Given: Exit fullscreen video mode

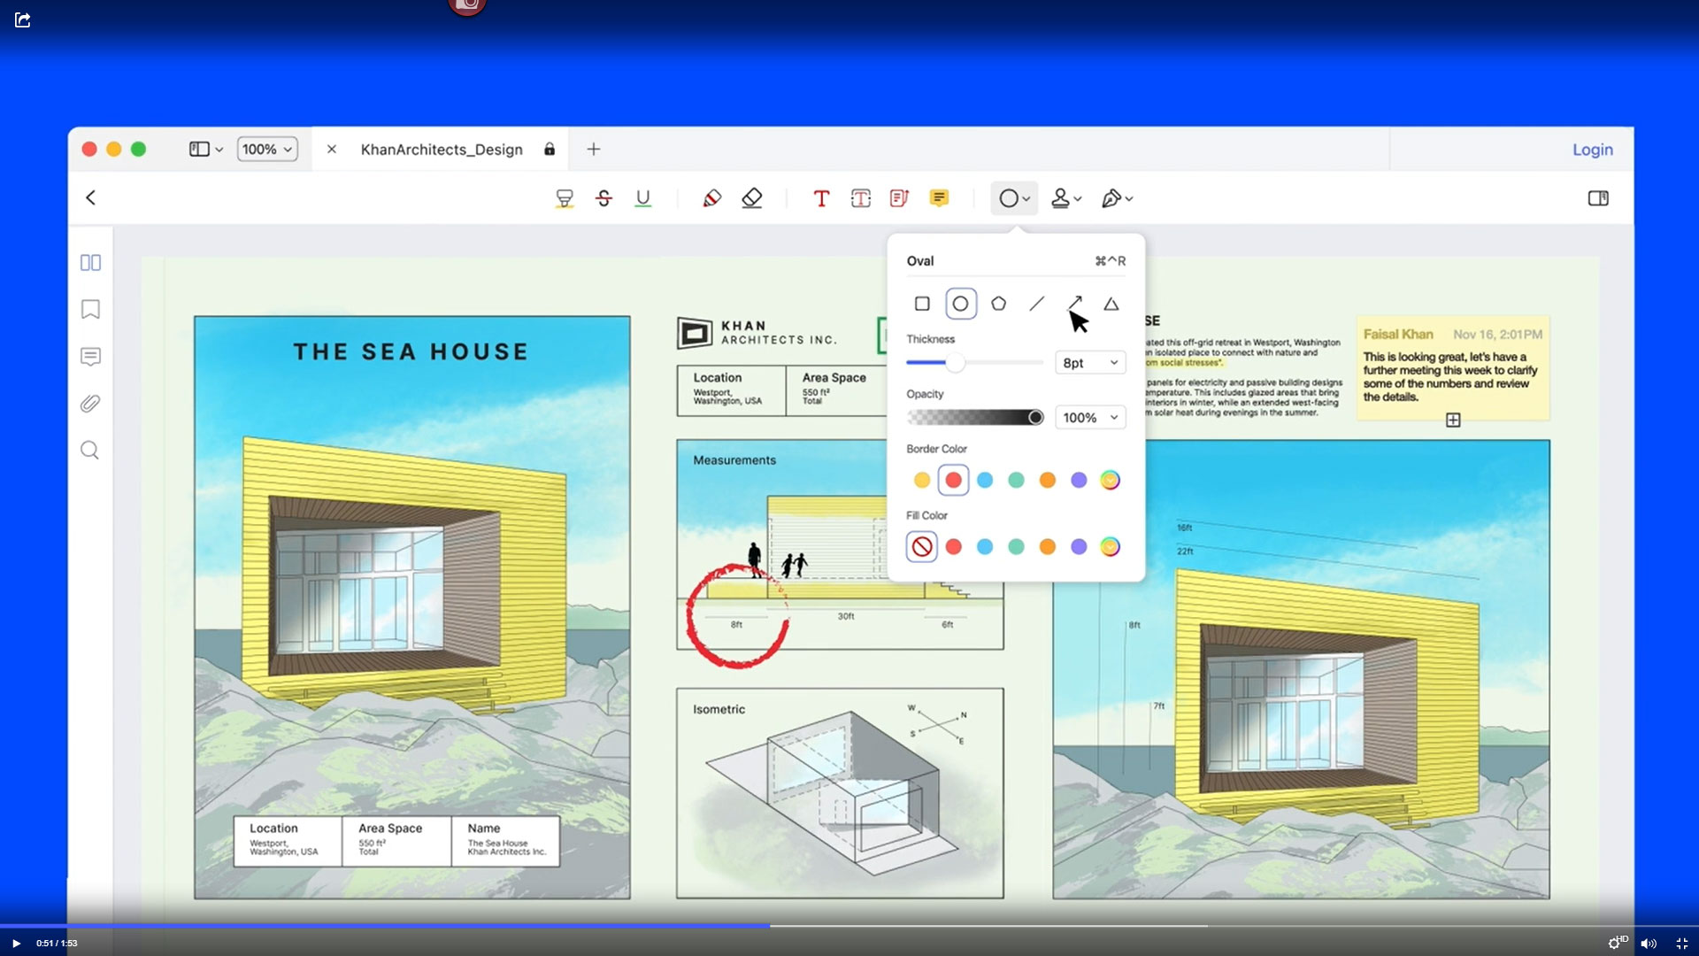Looking at the screenshot, I should coord(1681,944).
